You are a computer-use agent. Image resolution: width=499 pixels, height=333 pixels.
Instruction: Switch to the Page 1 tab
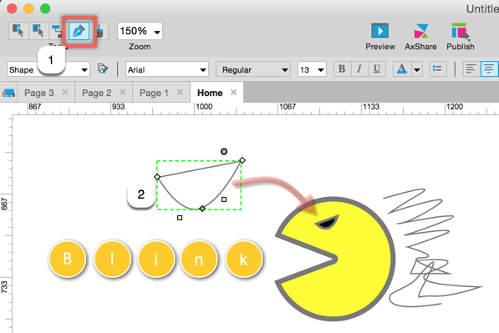154,93
